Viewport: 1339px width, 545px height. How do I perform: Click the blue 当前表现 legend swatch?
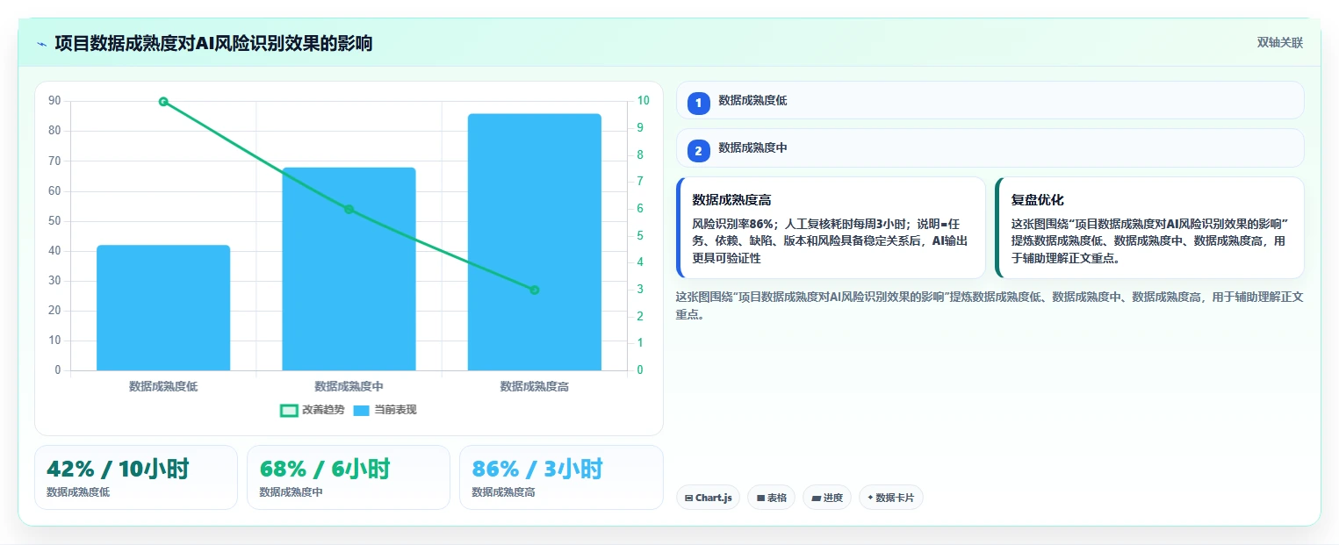[x=362, y=410]
